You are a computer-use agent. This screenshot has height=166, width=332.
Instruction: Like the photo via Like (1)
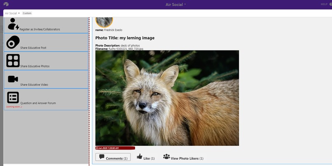tap(146, 157)
